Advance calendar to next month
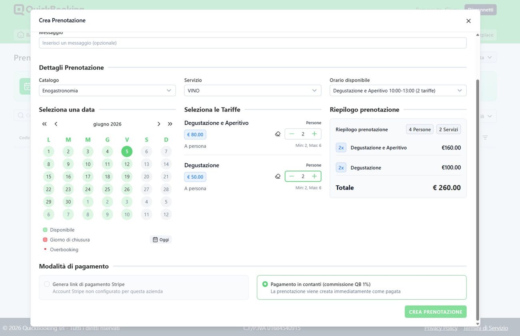Screen dimensions: 520x336 pyautogui.click(x=159, y=124)
